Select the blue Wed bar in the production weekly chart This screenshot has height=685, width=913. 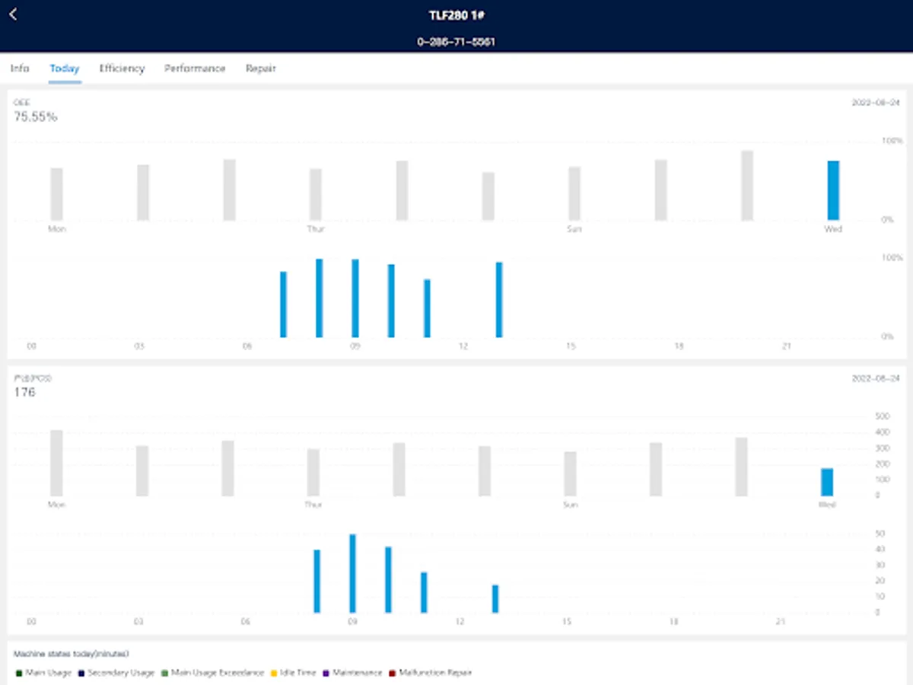(827, 482)
